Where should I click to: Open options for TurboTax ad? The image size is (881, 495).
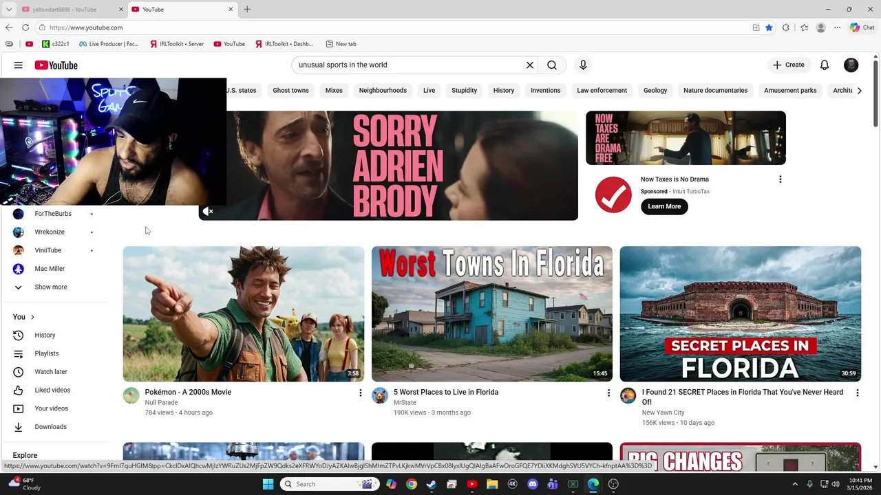coord(780,179)
